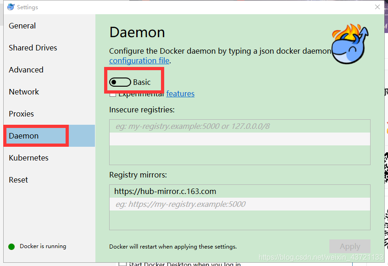Click the flaming whale Daemon illustration

pyautogui.click(x=350, y=44)
